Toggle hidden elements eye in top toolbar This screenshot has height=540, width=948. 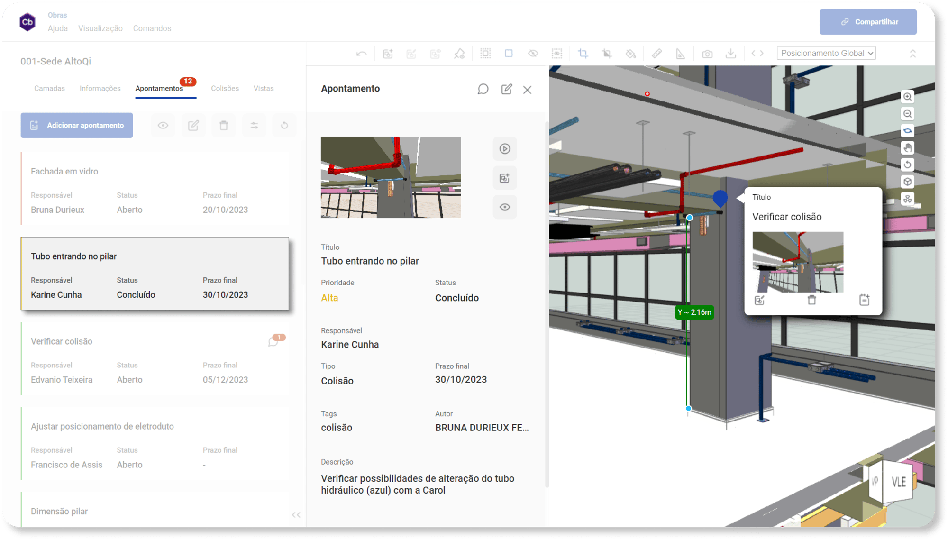click(533, 54)
